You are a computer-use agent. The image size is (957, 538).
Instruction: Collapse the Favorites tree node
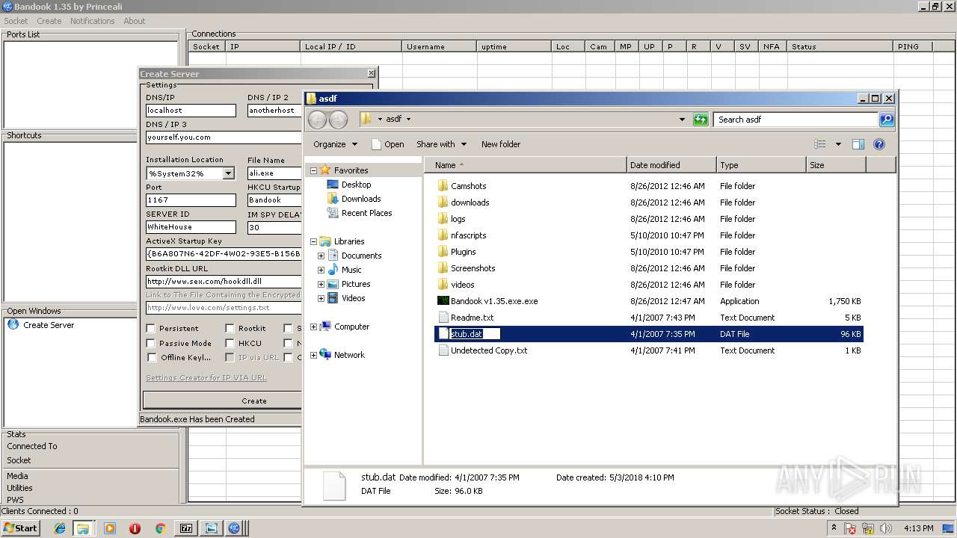313,170
